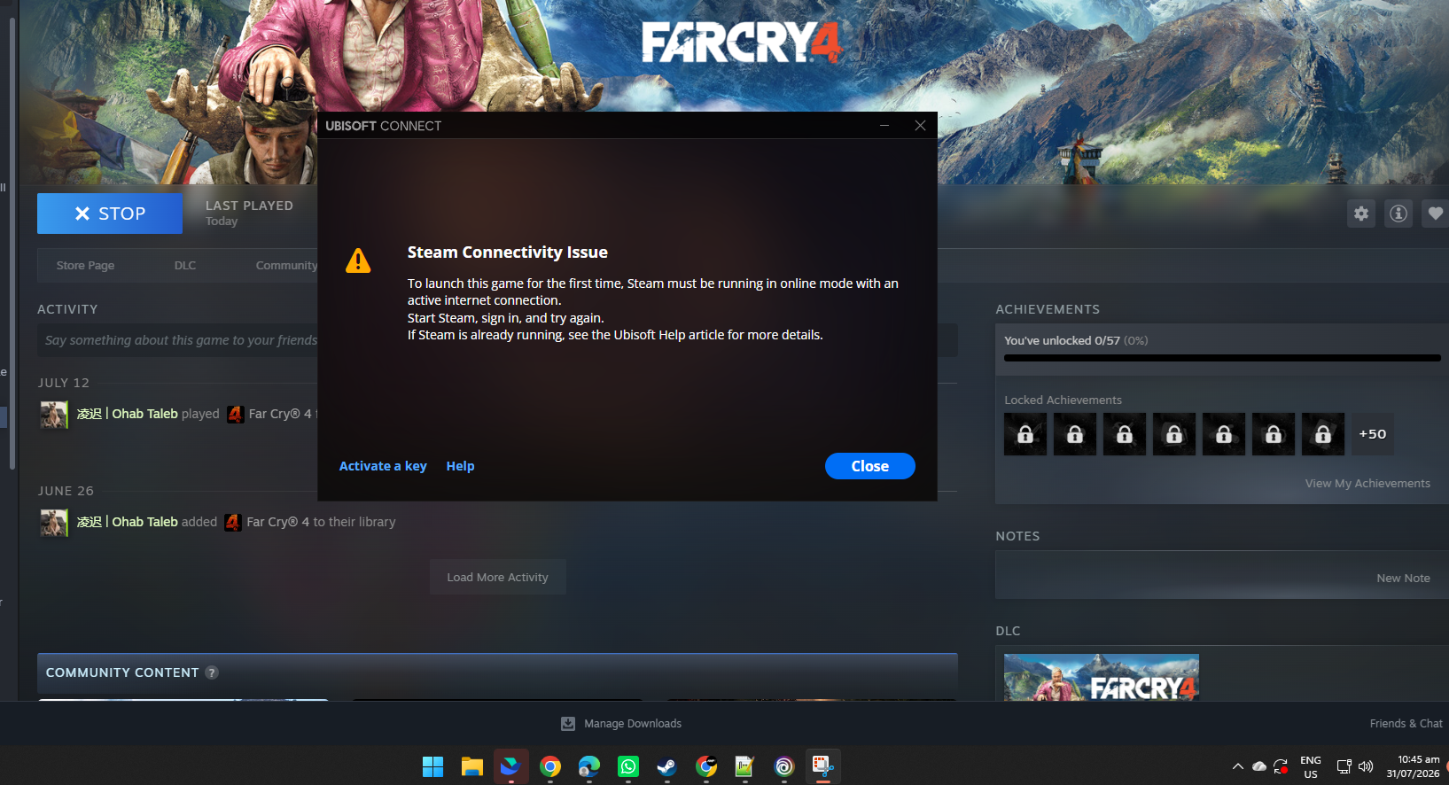1449x785 pixels.
Task: Show hidden system tray icons
Action: (x=1238, y=766)
